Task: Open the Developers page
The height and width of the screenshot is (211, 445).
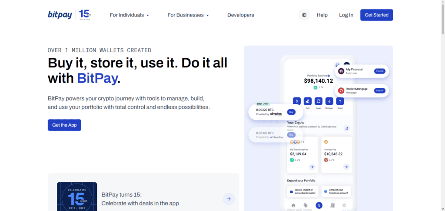Action: tap(241, 15)
